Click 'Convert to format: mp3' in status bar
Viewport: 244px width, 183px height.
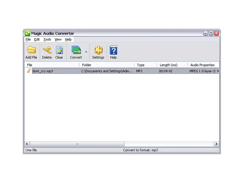[x=140, y=150]
